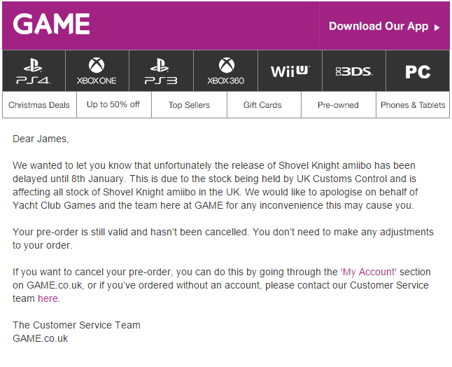Select the Xbox 360 platform icon

(225, 71)
